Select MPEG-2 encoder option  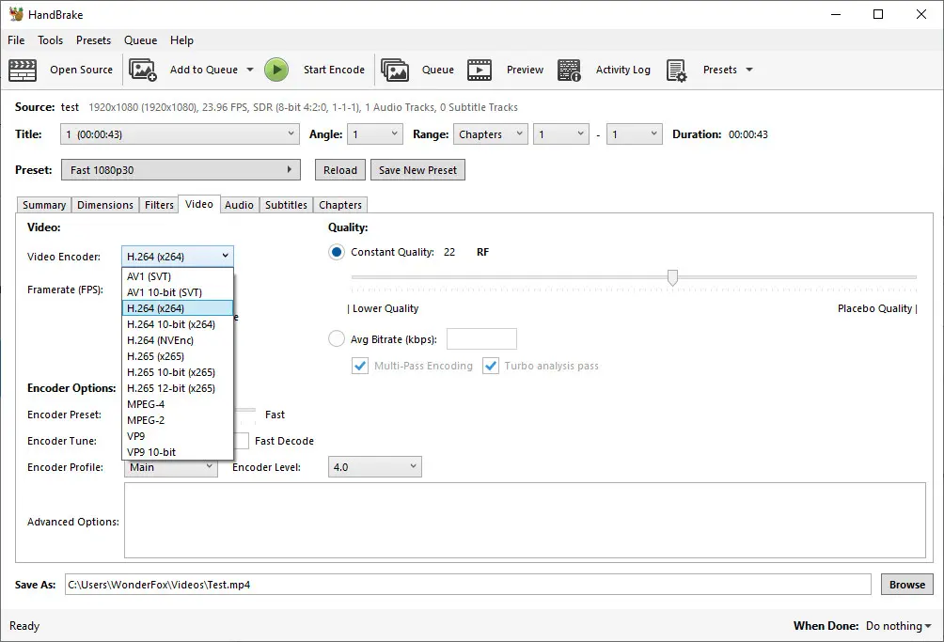click(x=178, y=420)
